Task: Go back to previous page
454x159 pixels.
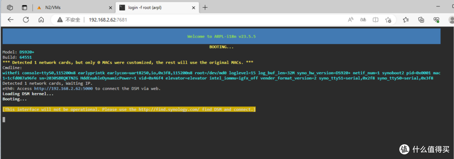Action: (11, 20)
